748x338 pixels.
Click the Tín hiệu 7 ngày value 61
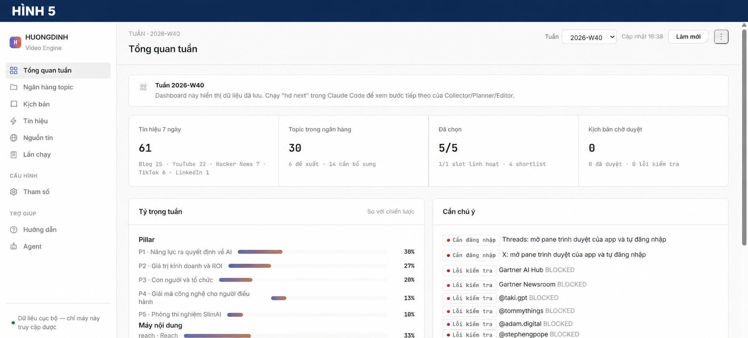(145, 148)
